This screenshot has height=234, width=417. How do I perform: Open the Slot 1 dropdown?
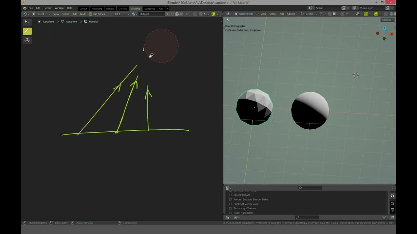[121, 14]
